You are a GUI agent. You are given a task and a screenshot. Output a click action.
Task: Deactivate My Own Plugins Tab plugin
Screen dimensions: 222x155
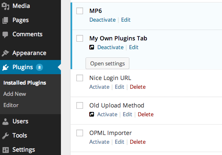111,47
